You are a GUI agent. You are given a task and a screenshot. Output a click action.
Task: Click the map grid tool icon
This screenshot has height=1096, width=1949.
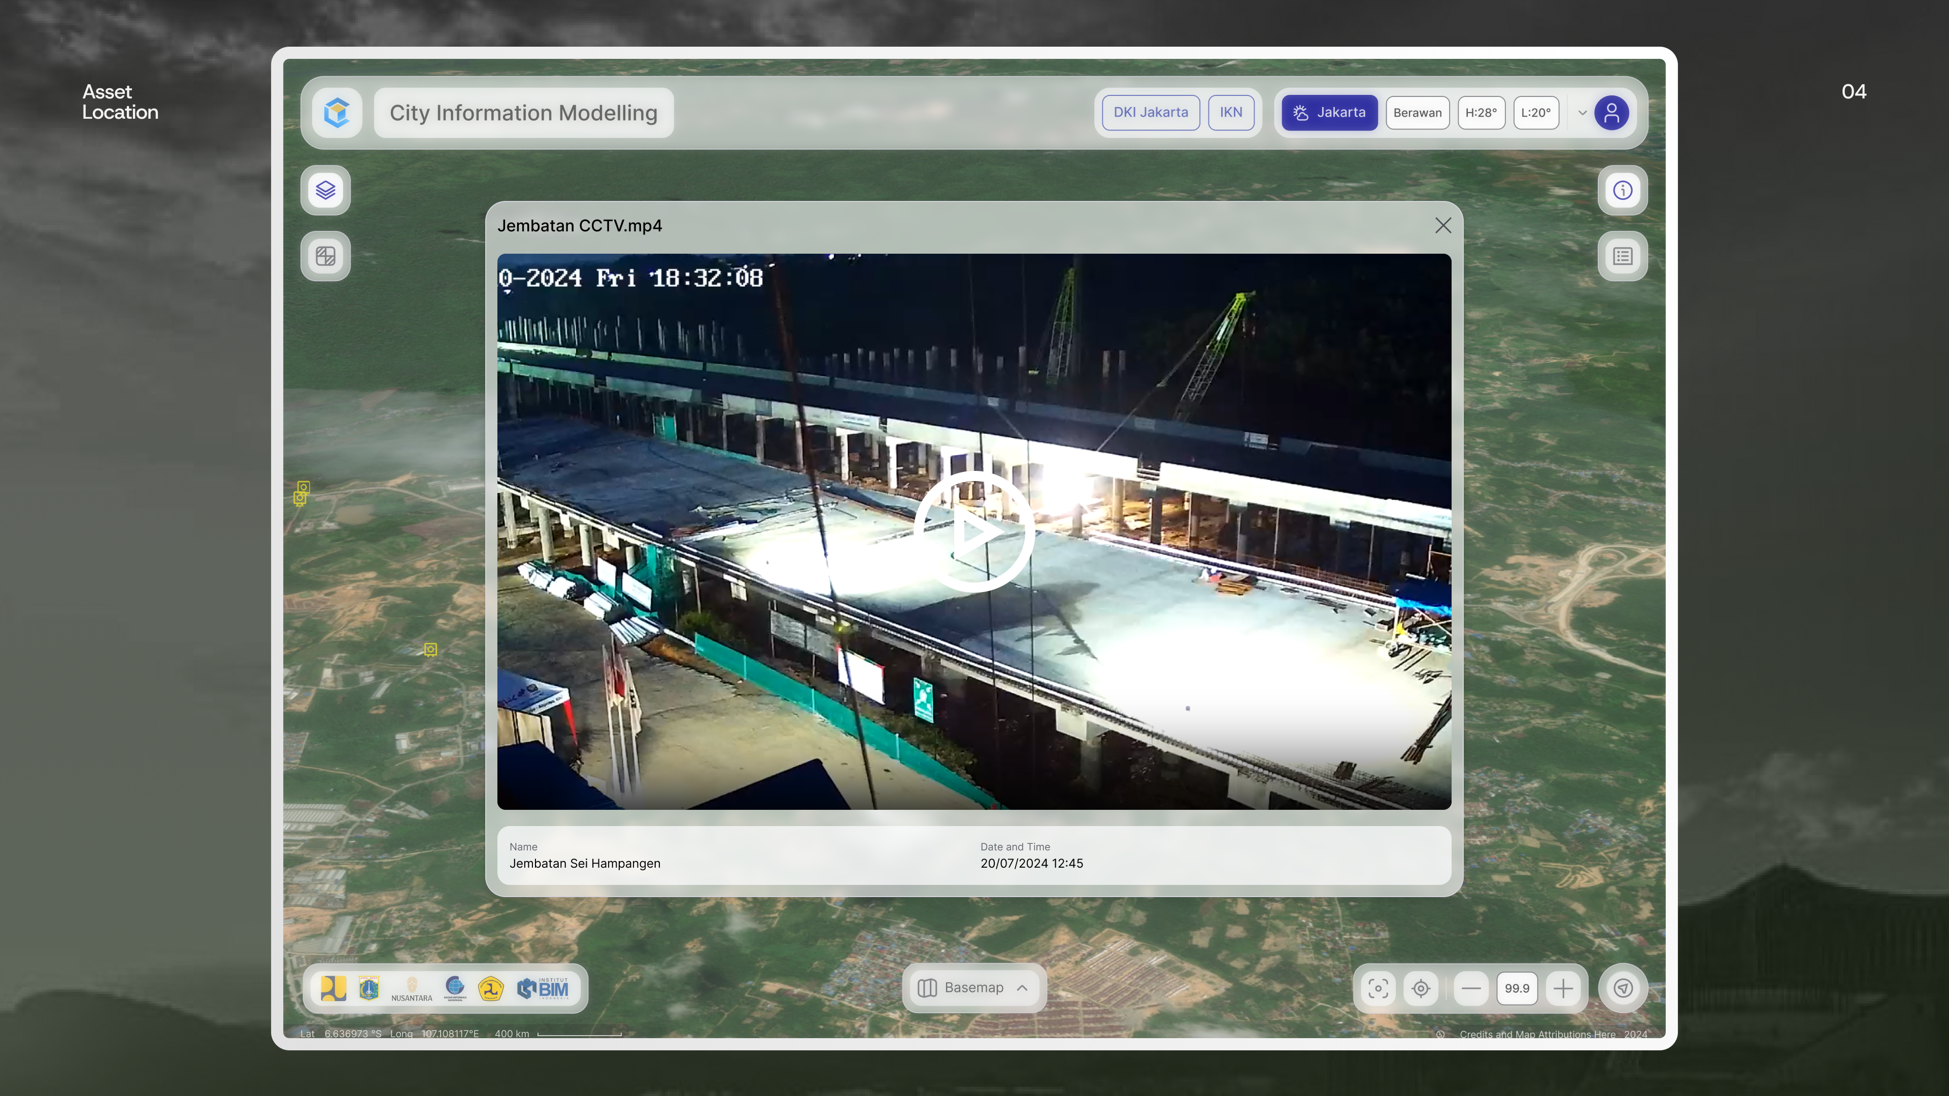tap(325, 256)
